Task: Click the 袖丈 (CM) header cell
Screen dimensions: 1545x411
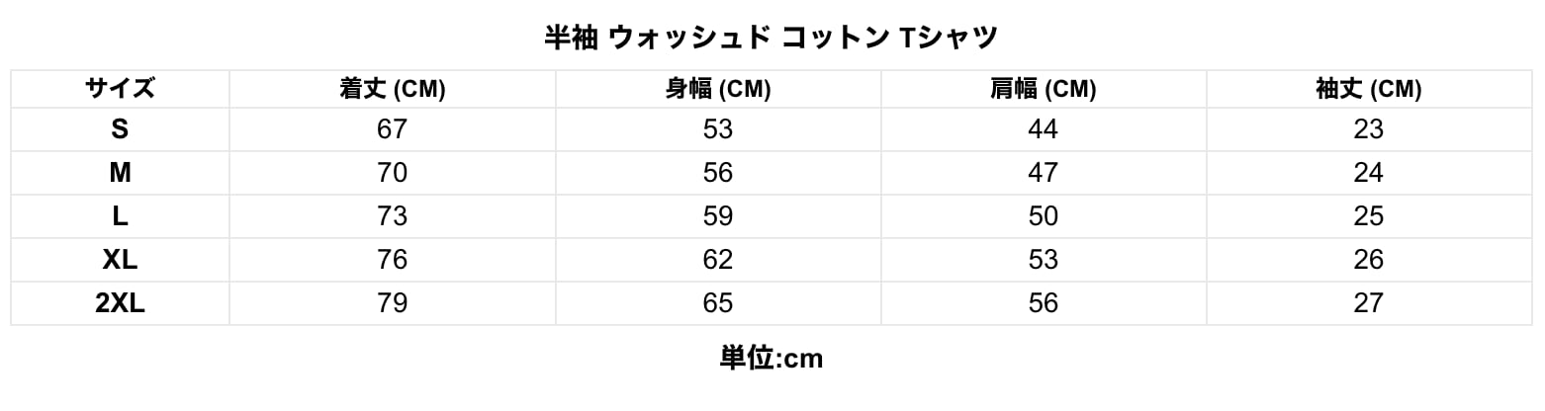Action: tap(1369, 89)
